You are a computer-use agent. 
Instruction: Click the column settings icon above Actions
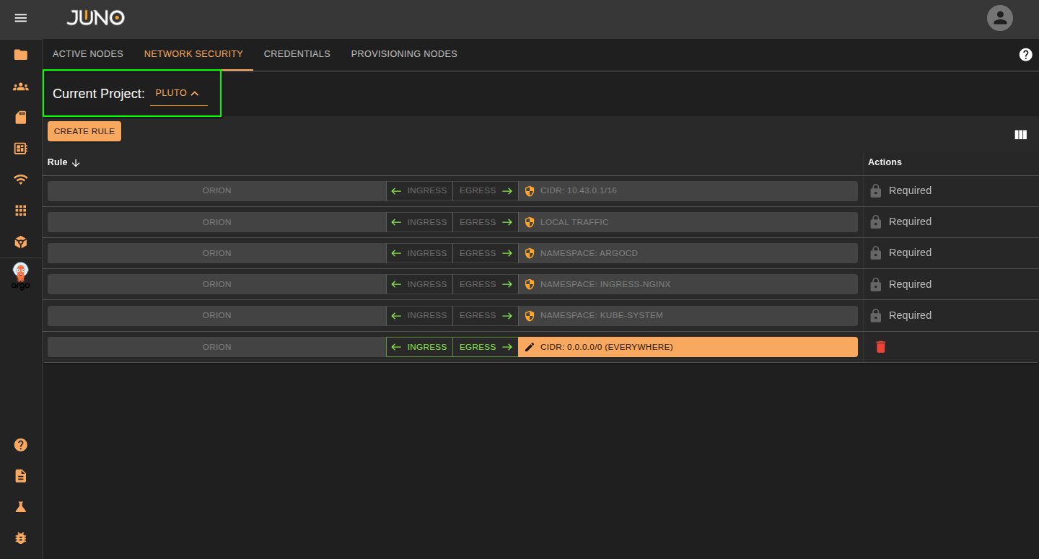[x=1020, y=134]
